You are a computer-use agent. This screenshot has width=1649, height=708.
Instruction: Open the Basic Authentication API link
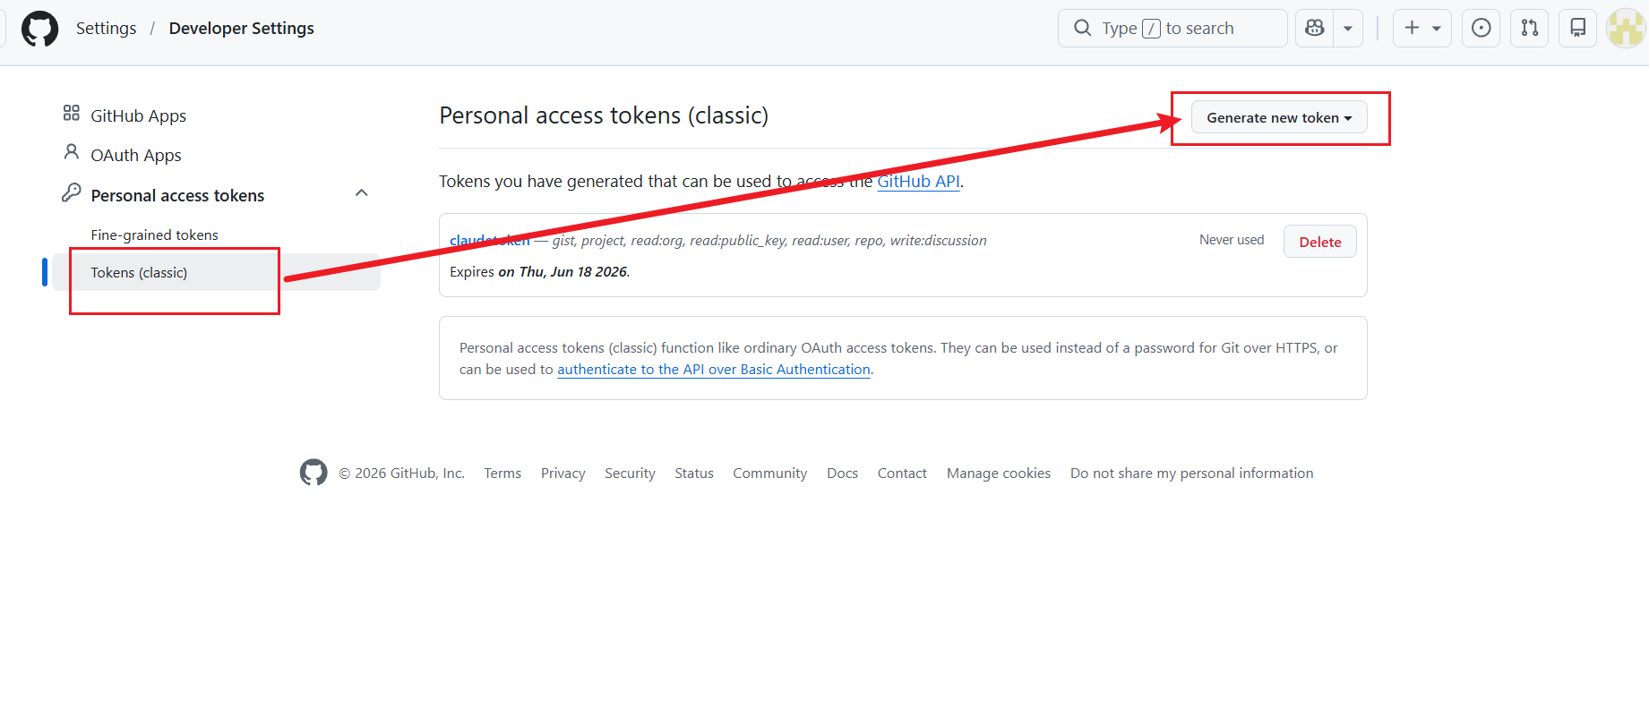coord(714,370)
